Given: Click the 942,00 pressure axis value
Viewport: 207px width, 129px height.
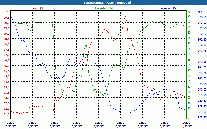Looking at the screenshot, I should [202, 45].
